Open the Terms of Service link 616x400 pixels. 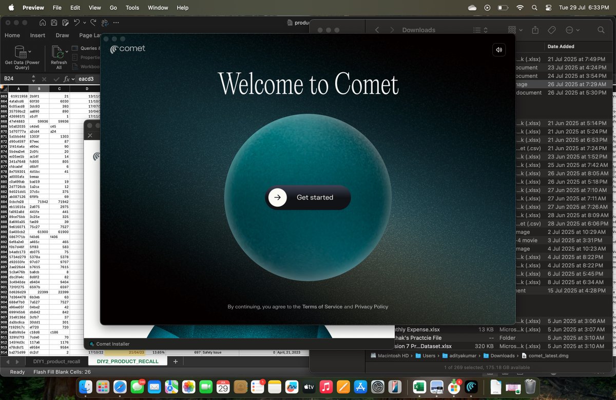pos(322,307)
